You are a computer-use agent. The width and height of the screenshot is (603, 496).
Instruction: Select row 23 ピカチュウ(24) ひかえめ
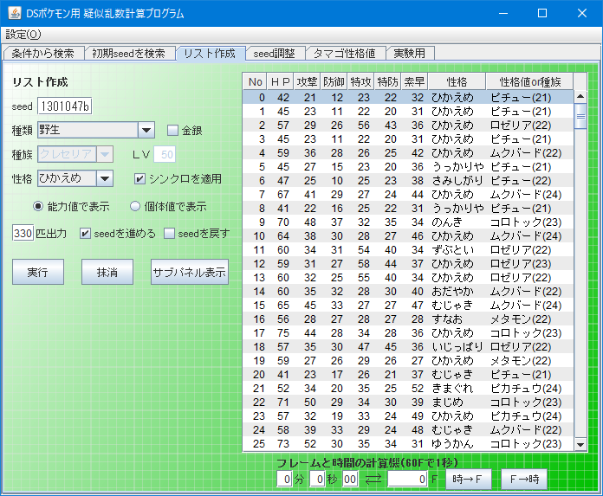[408, 415]
